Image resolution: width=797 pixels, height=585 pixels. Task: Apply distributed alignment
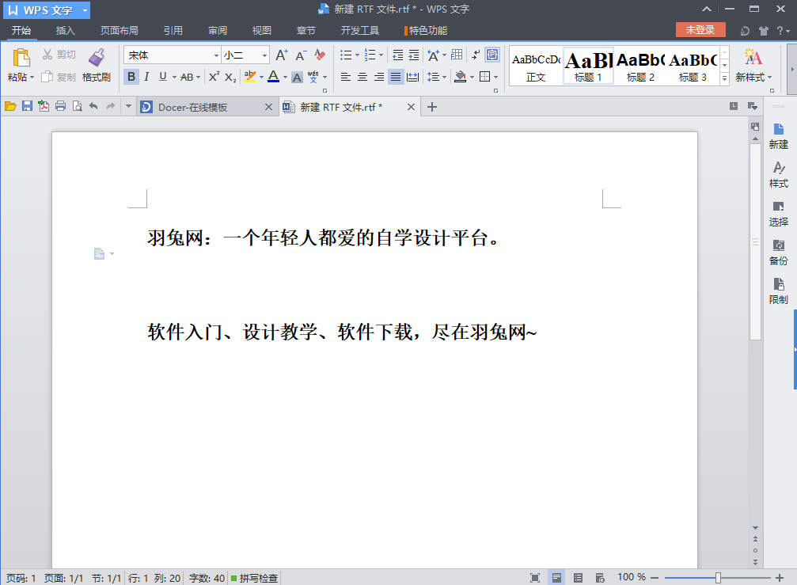click(412, 77)
